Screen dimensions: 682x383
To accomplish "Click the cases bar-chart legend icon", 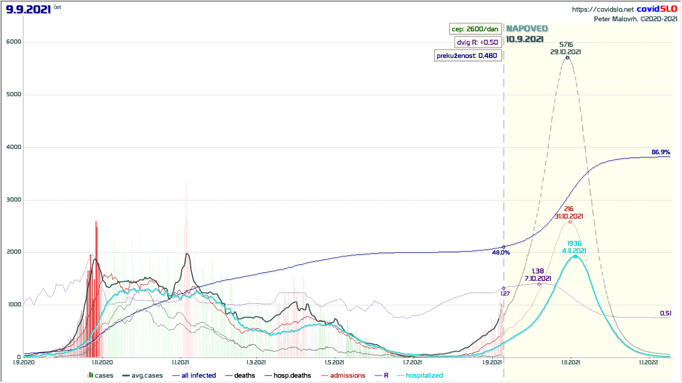I will pos(90,376).
